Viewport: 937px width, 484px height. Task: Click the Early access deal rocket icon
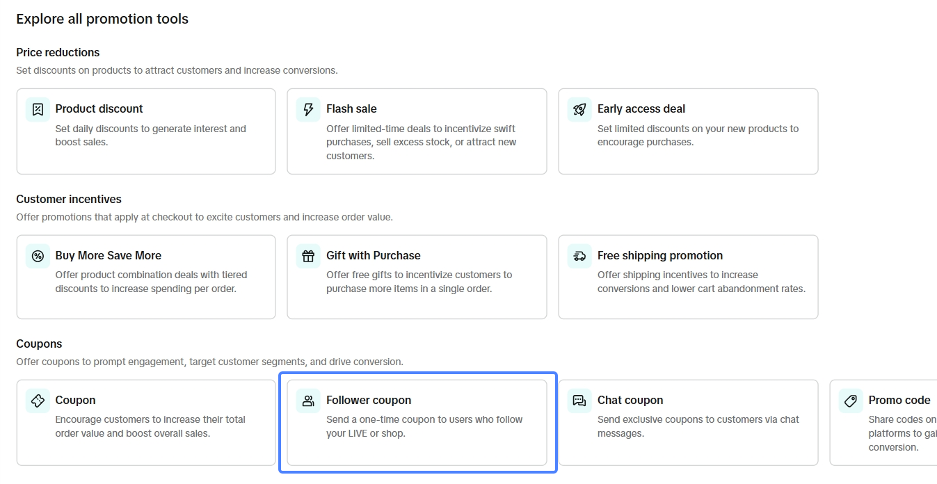click(579, 109)
